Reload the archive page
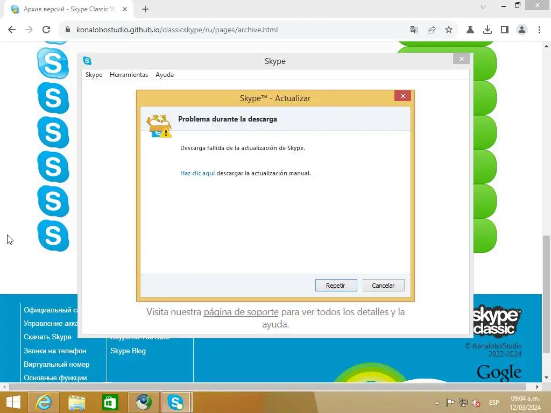551x413 pixels. coord(46,30)
